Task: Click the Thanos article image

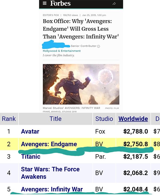Action: point(81,84)
